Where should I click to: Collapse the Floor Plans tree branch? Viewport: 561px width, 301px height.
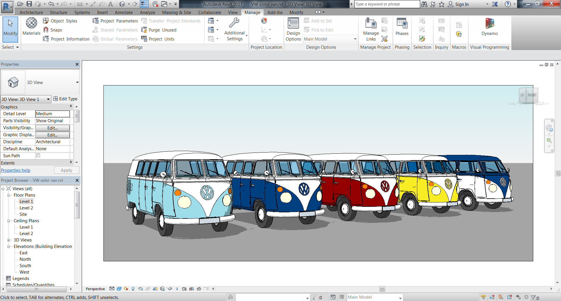point(9,195)
